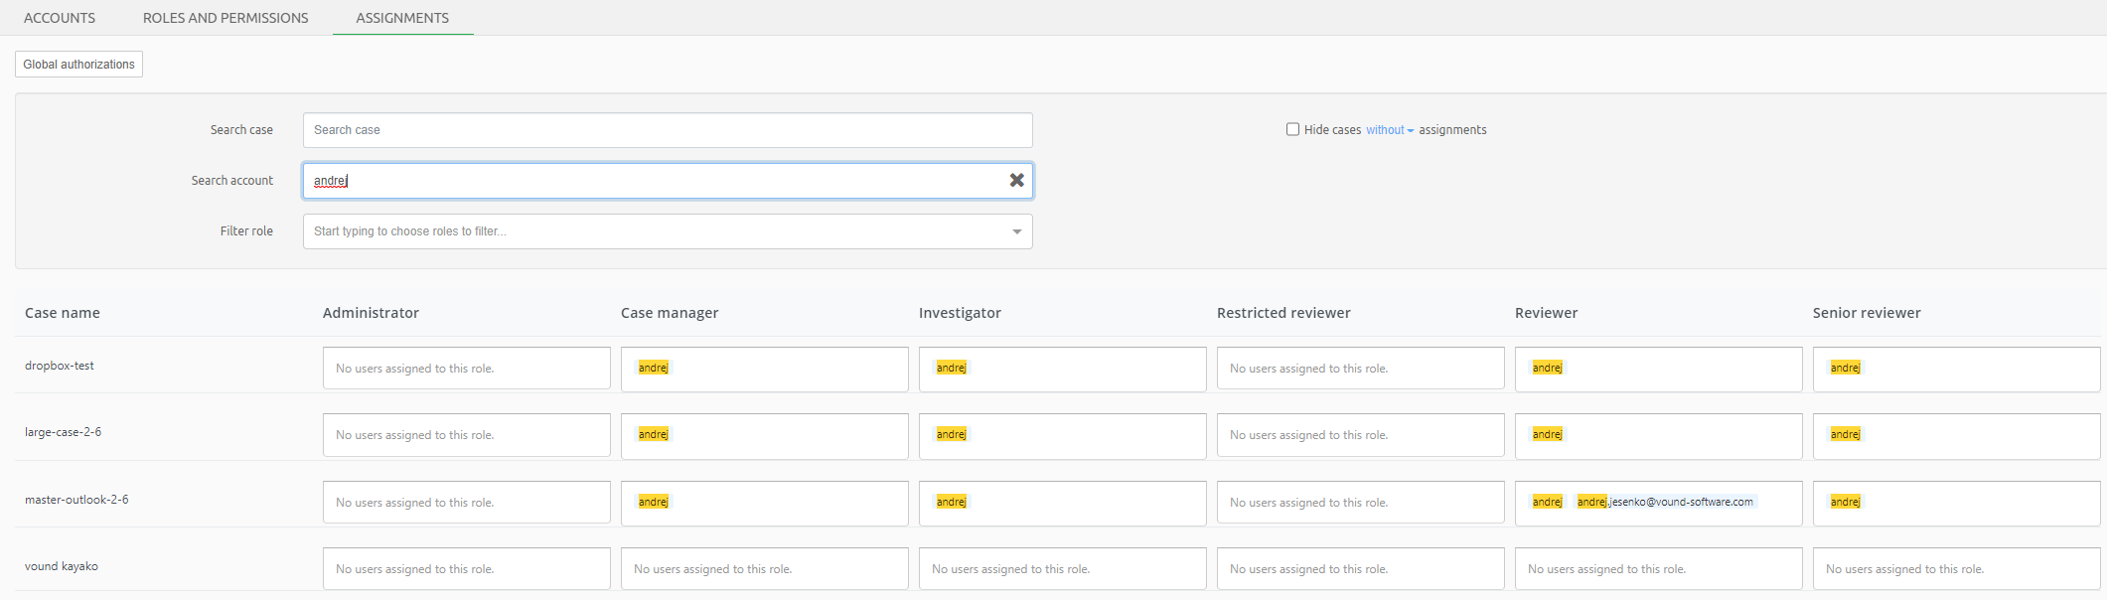This screenshot has width=2107, height=600.
Task: Switch to the Accounts tab
Action: pos(60,18)
